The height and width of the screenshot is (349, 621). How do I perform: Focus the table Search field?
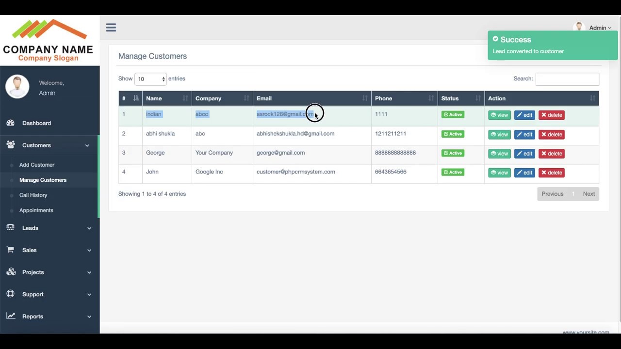(567, 79)
